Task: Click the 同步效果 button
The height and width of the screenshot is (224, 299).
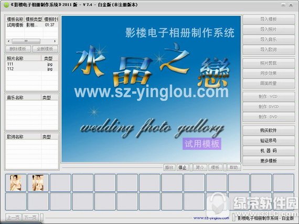Action: pos(269,73)
